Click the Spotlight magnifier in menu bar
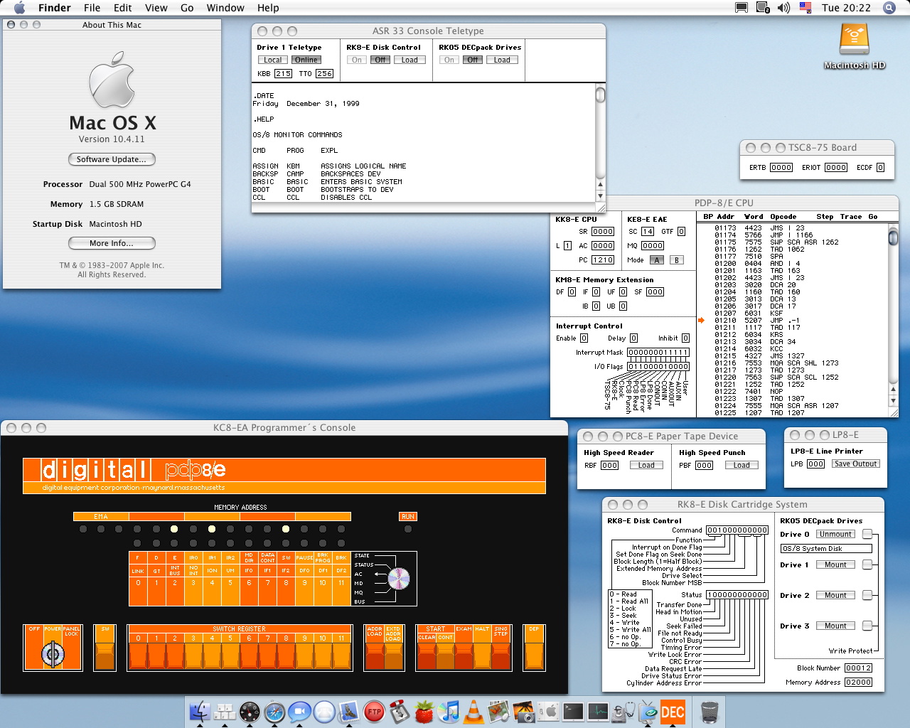This screenshot has height=728, width=910. [x=889, y=8]
